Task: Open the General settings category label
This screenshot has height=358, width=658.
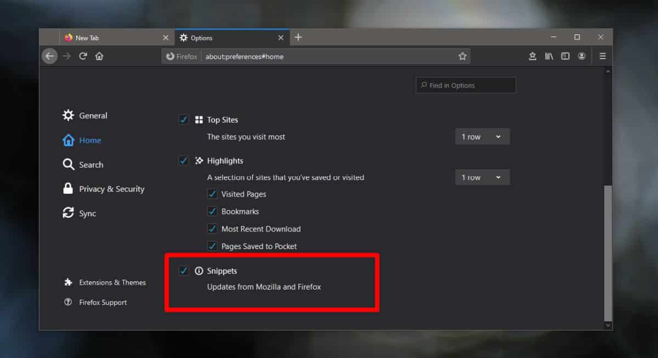Action: click(x=93, y=116)
